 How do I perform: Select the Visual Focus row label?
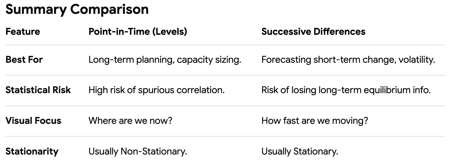[x=33, y=121]
